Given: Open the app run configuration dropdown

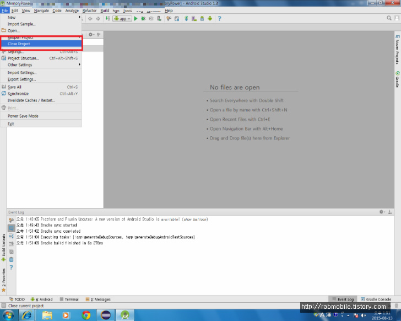Looking at the screenshot, I should pyautogui.click(x=122, y=18).
